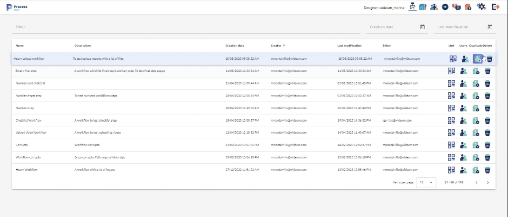The image size is (508, 217).
Task: Sort table by Creator column
Action: click(x=278, y=45)
